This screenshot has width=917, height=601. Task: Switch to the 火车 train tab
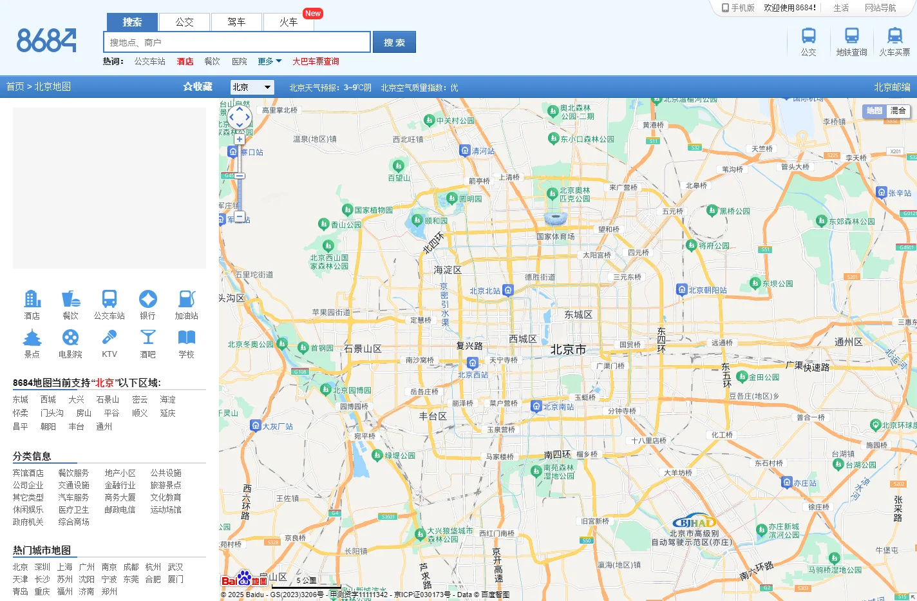[288, 22]
